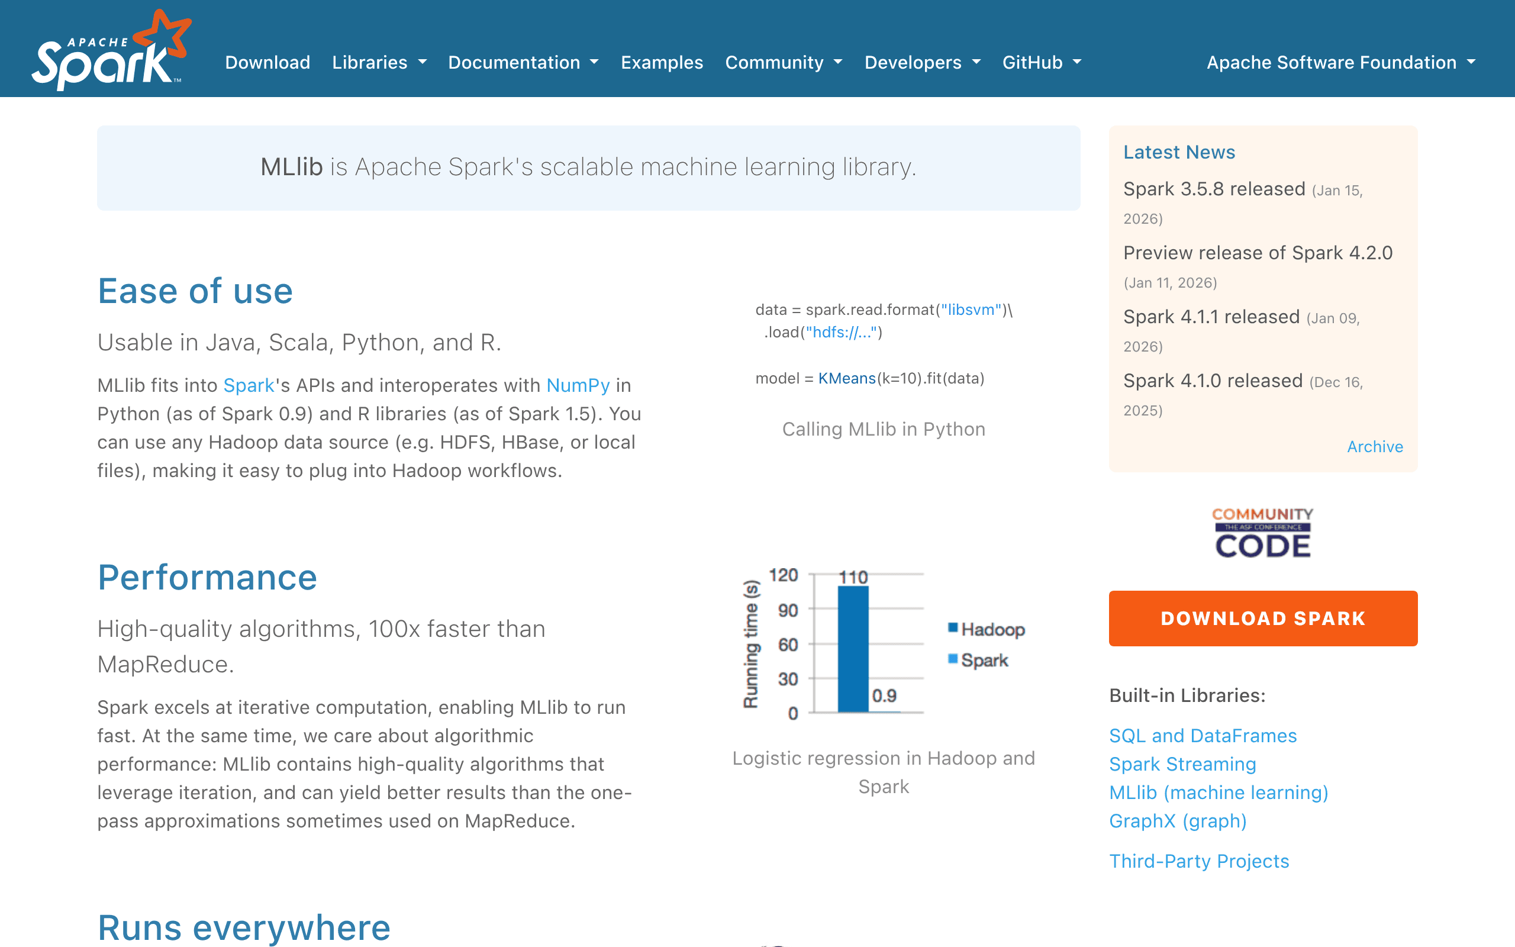The image size is (1515, 947).
Task: Click the Built-in Libraries: label
Action: click(1187, 695)
